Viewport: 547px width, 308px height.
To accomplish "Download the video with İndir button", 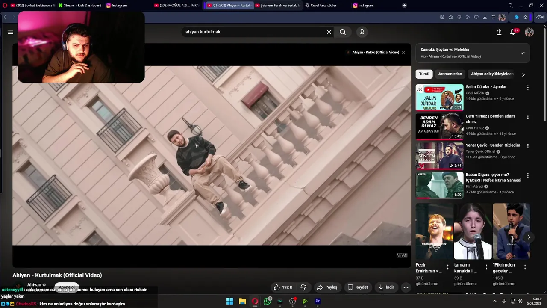I will (386, 287).
